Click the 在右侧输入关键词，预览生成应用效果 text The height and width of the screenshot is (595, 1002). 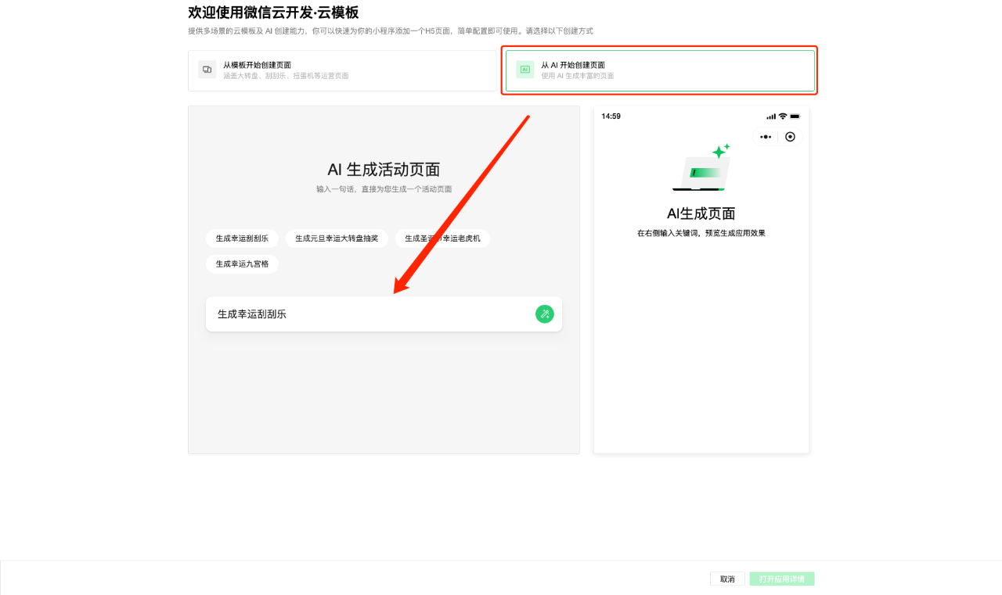701,233
